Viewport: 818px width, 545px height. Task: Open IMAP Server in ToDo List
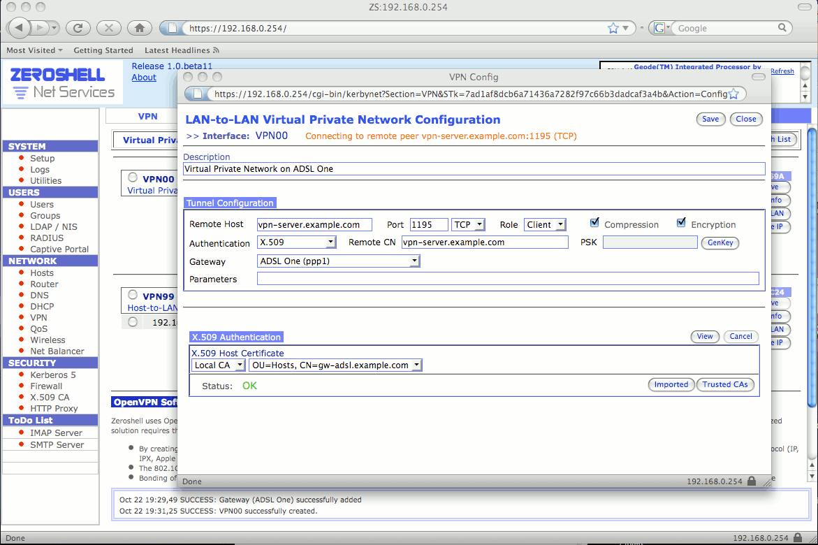coord(56,433)
